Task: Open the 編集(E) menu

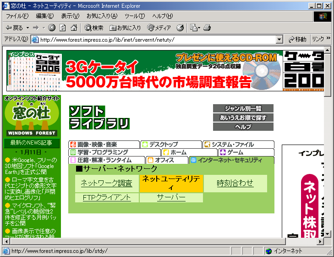Action: [45, 16]
